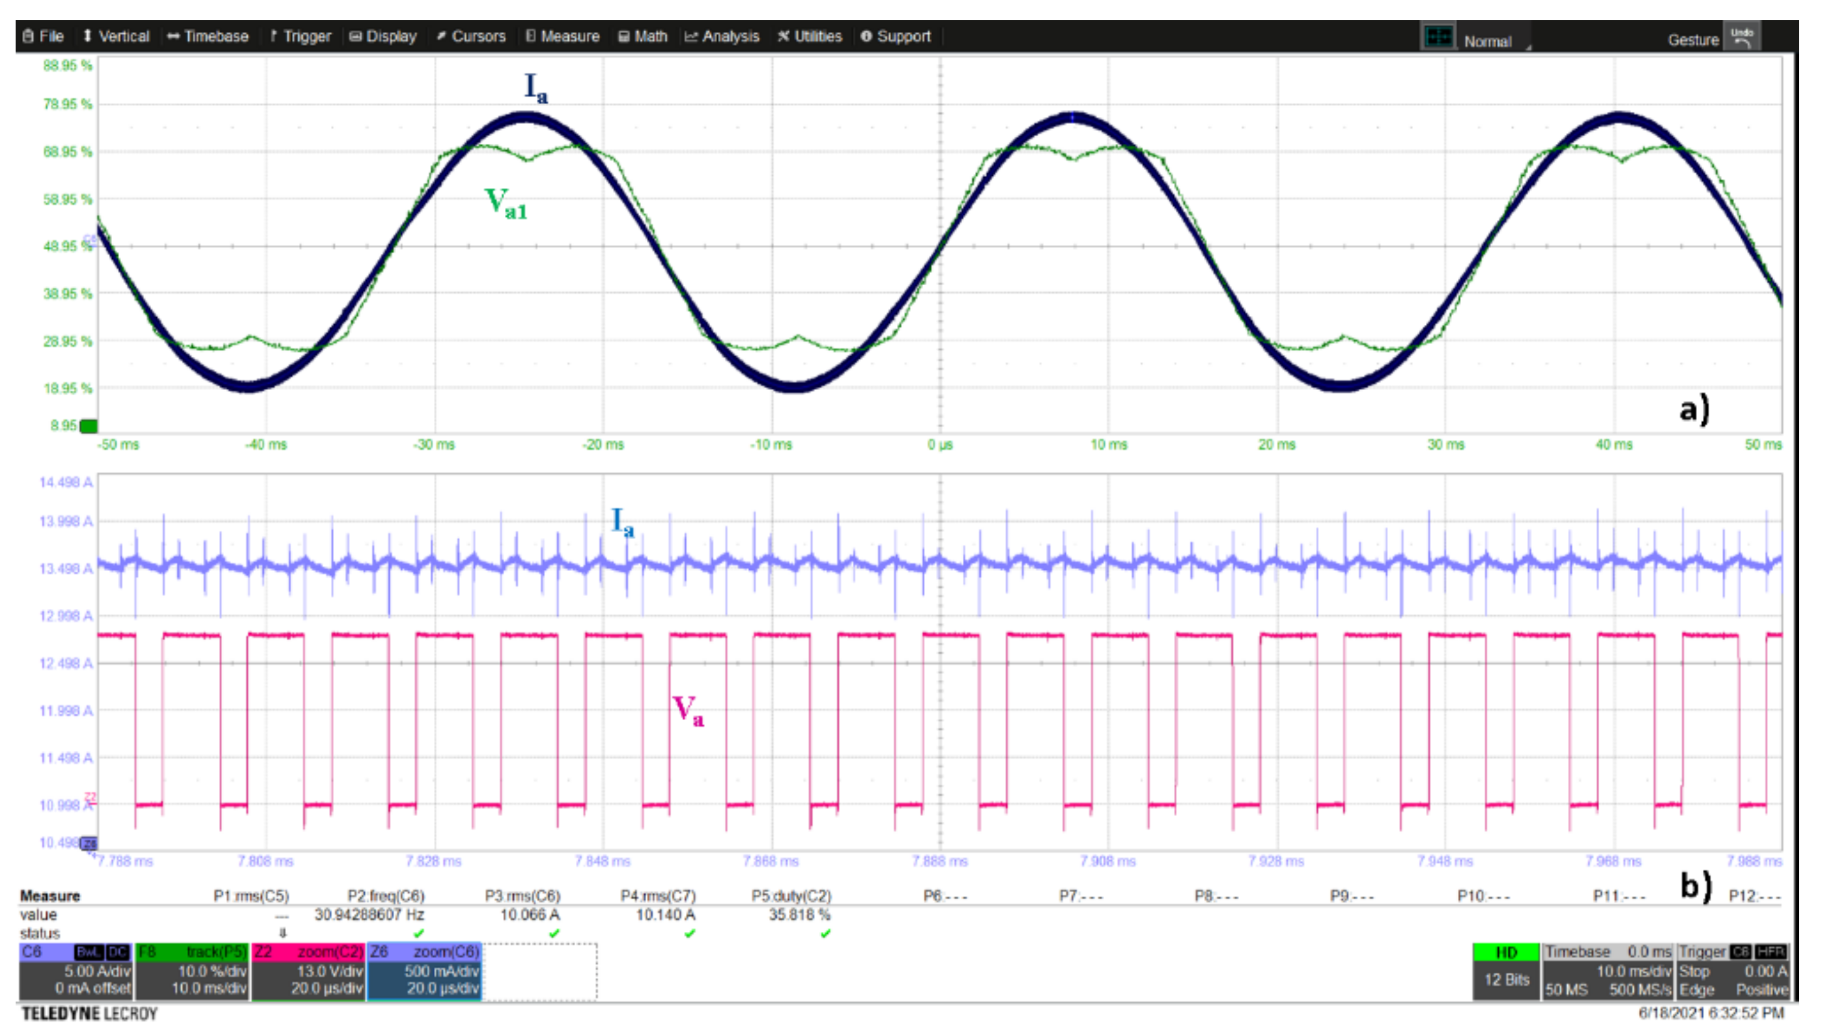
Task: Toggle the BwL bandwidth limit badge on C6
Action: coord(89,952)
